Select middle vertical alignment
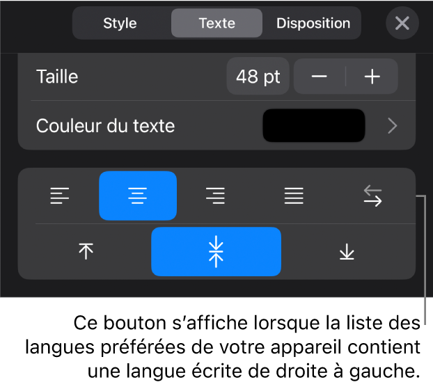 (x=216, y=251)
